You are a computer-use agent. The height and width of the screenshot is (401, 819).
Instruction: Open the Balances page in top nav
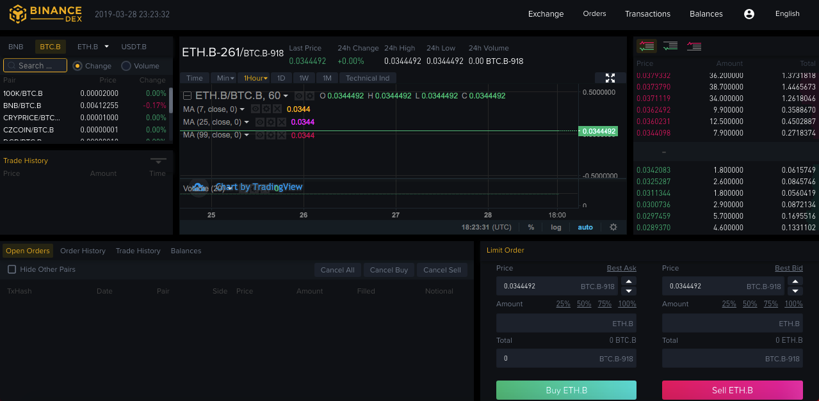click(706, 13)
